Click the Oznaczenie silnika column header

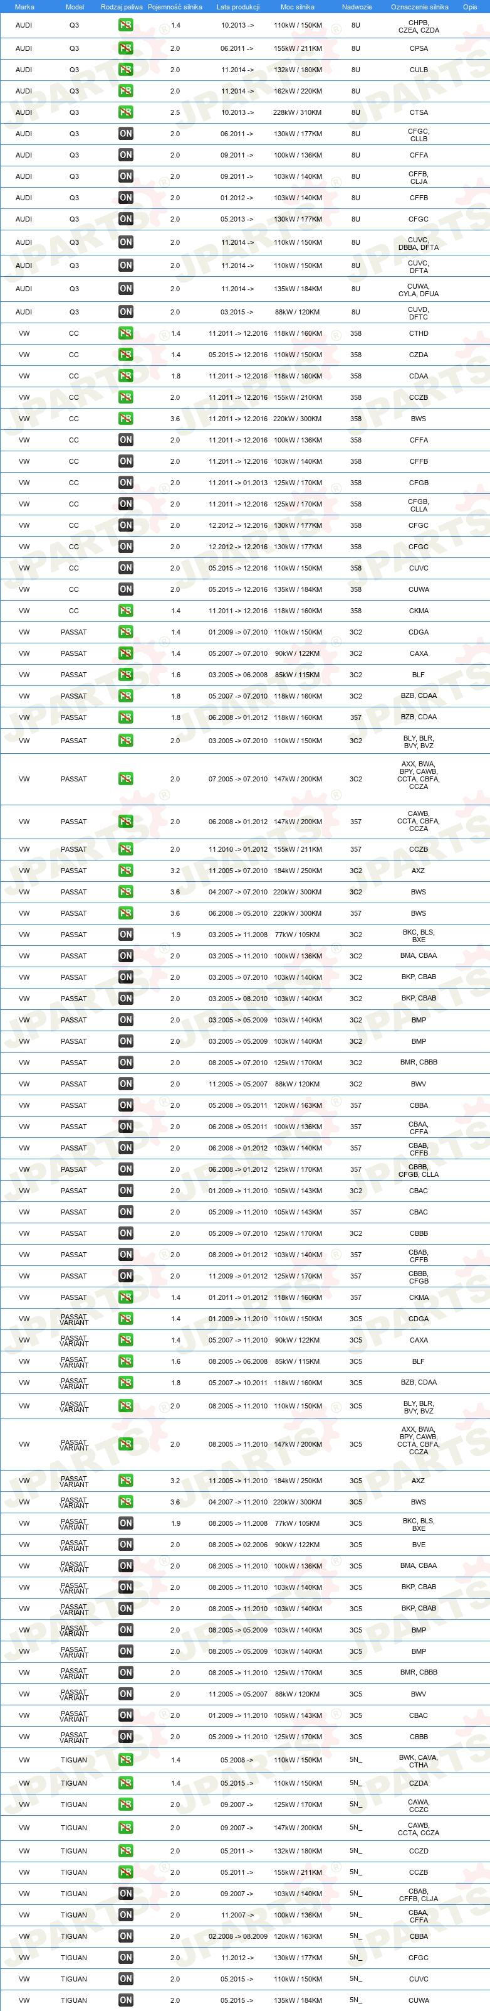419,7
